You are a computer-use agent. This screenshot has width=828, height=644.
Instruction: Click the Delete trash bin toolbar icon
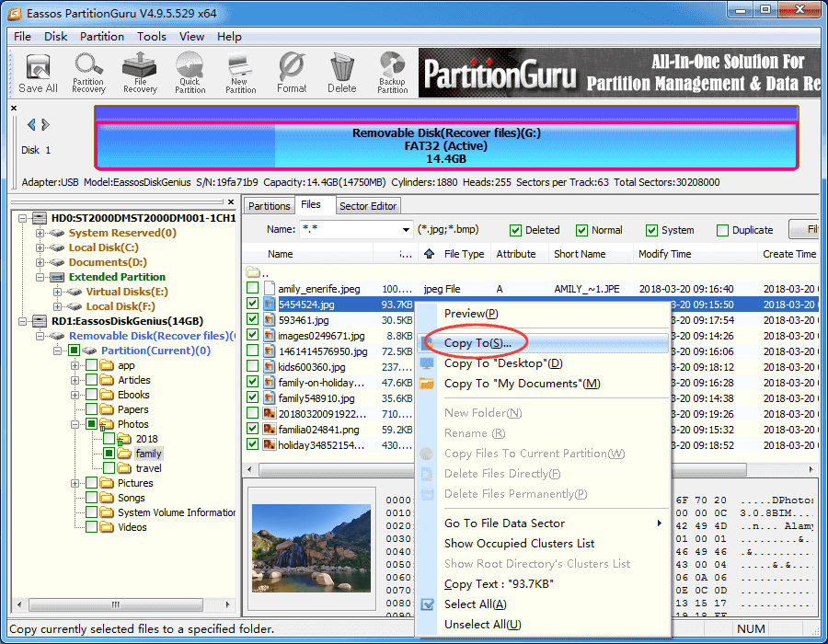342,73
